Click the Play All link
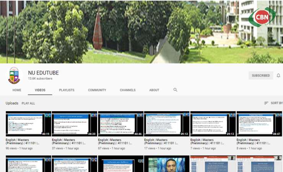The height and width of the screenshot is (172, 283). coord(28,103)
